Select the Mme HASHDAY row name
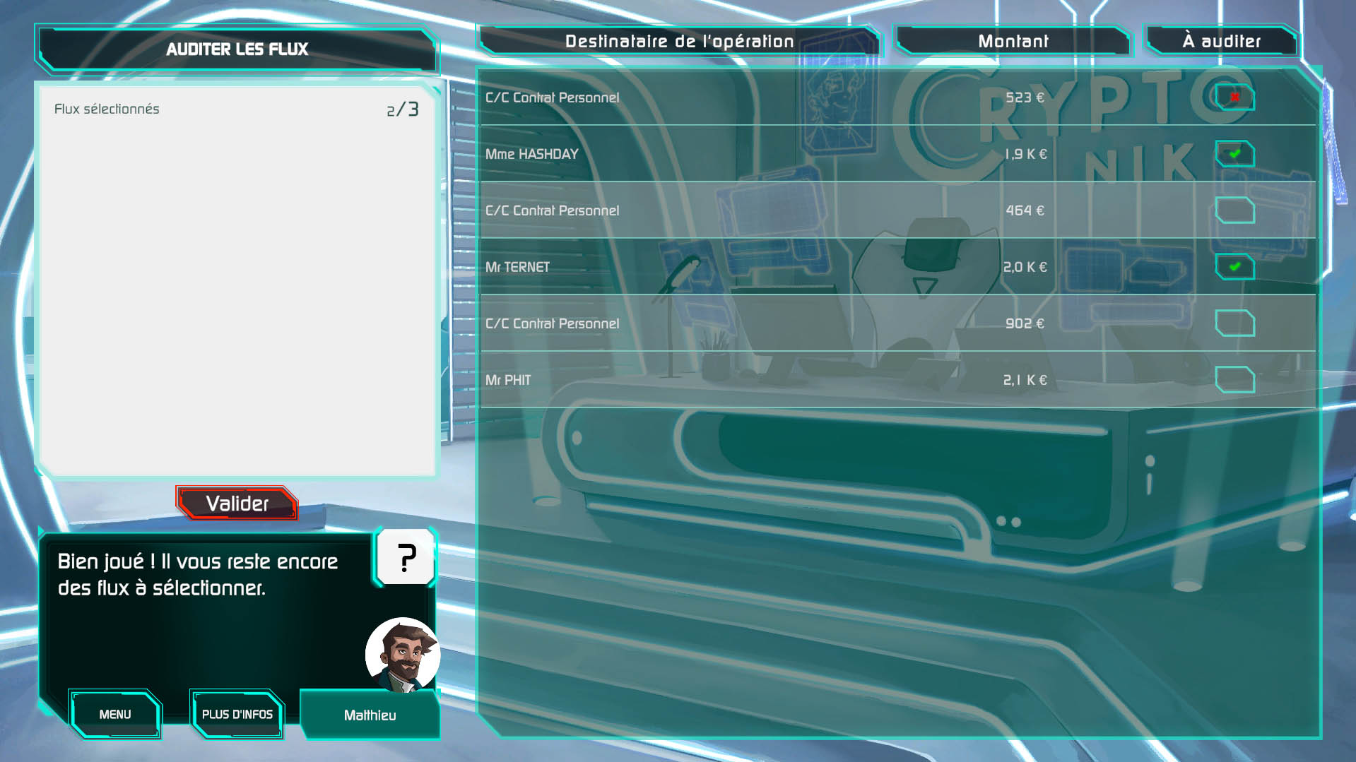 tap(531, 154)
